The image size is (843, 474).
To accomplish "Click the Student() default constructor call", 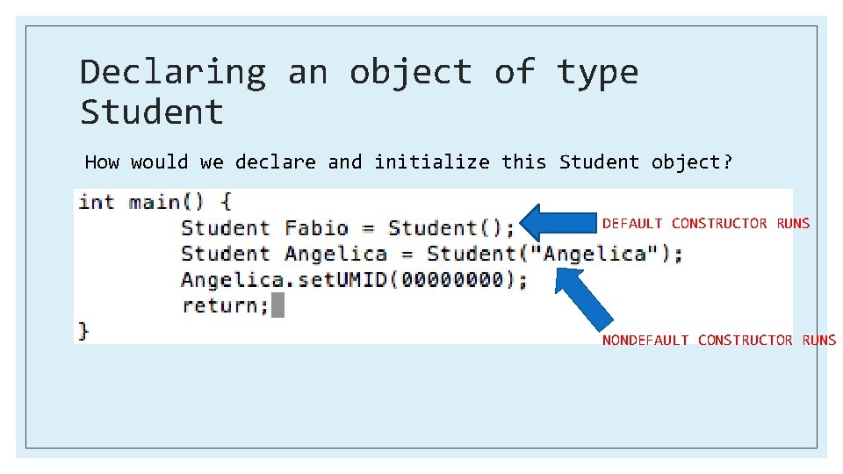I will click(x=451, y=228).
